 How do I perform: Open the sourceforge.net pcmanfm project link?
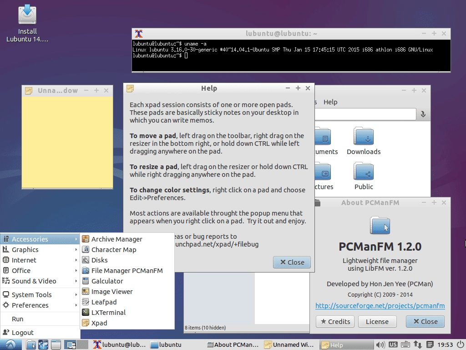point(380,306)
